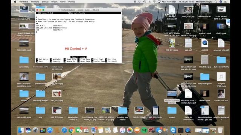Click the Time Machine menu bar icon

coord(145,1)
